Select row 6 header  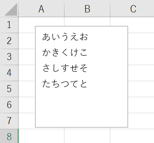coord(9,105)
